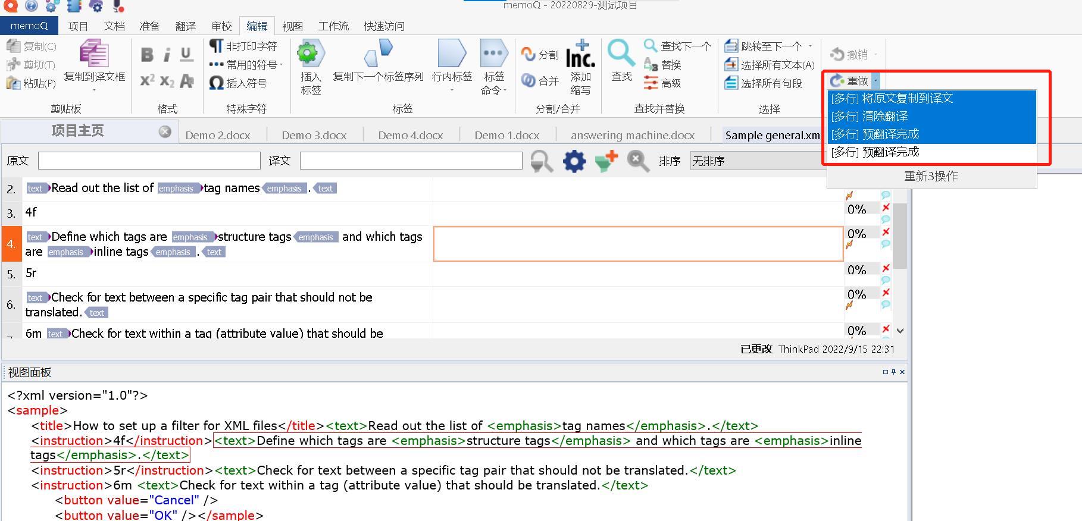Viewport: 1082px width, 521px height.
Task: Select redo item 将原文复制到译文
Action: click(931, 99)
